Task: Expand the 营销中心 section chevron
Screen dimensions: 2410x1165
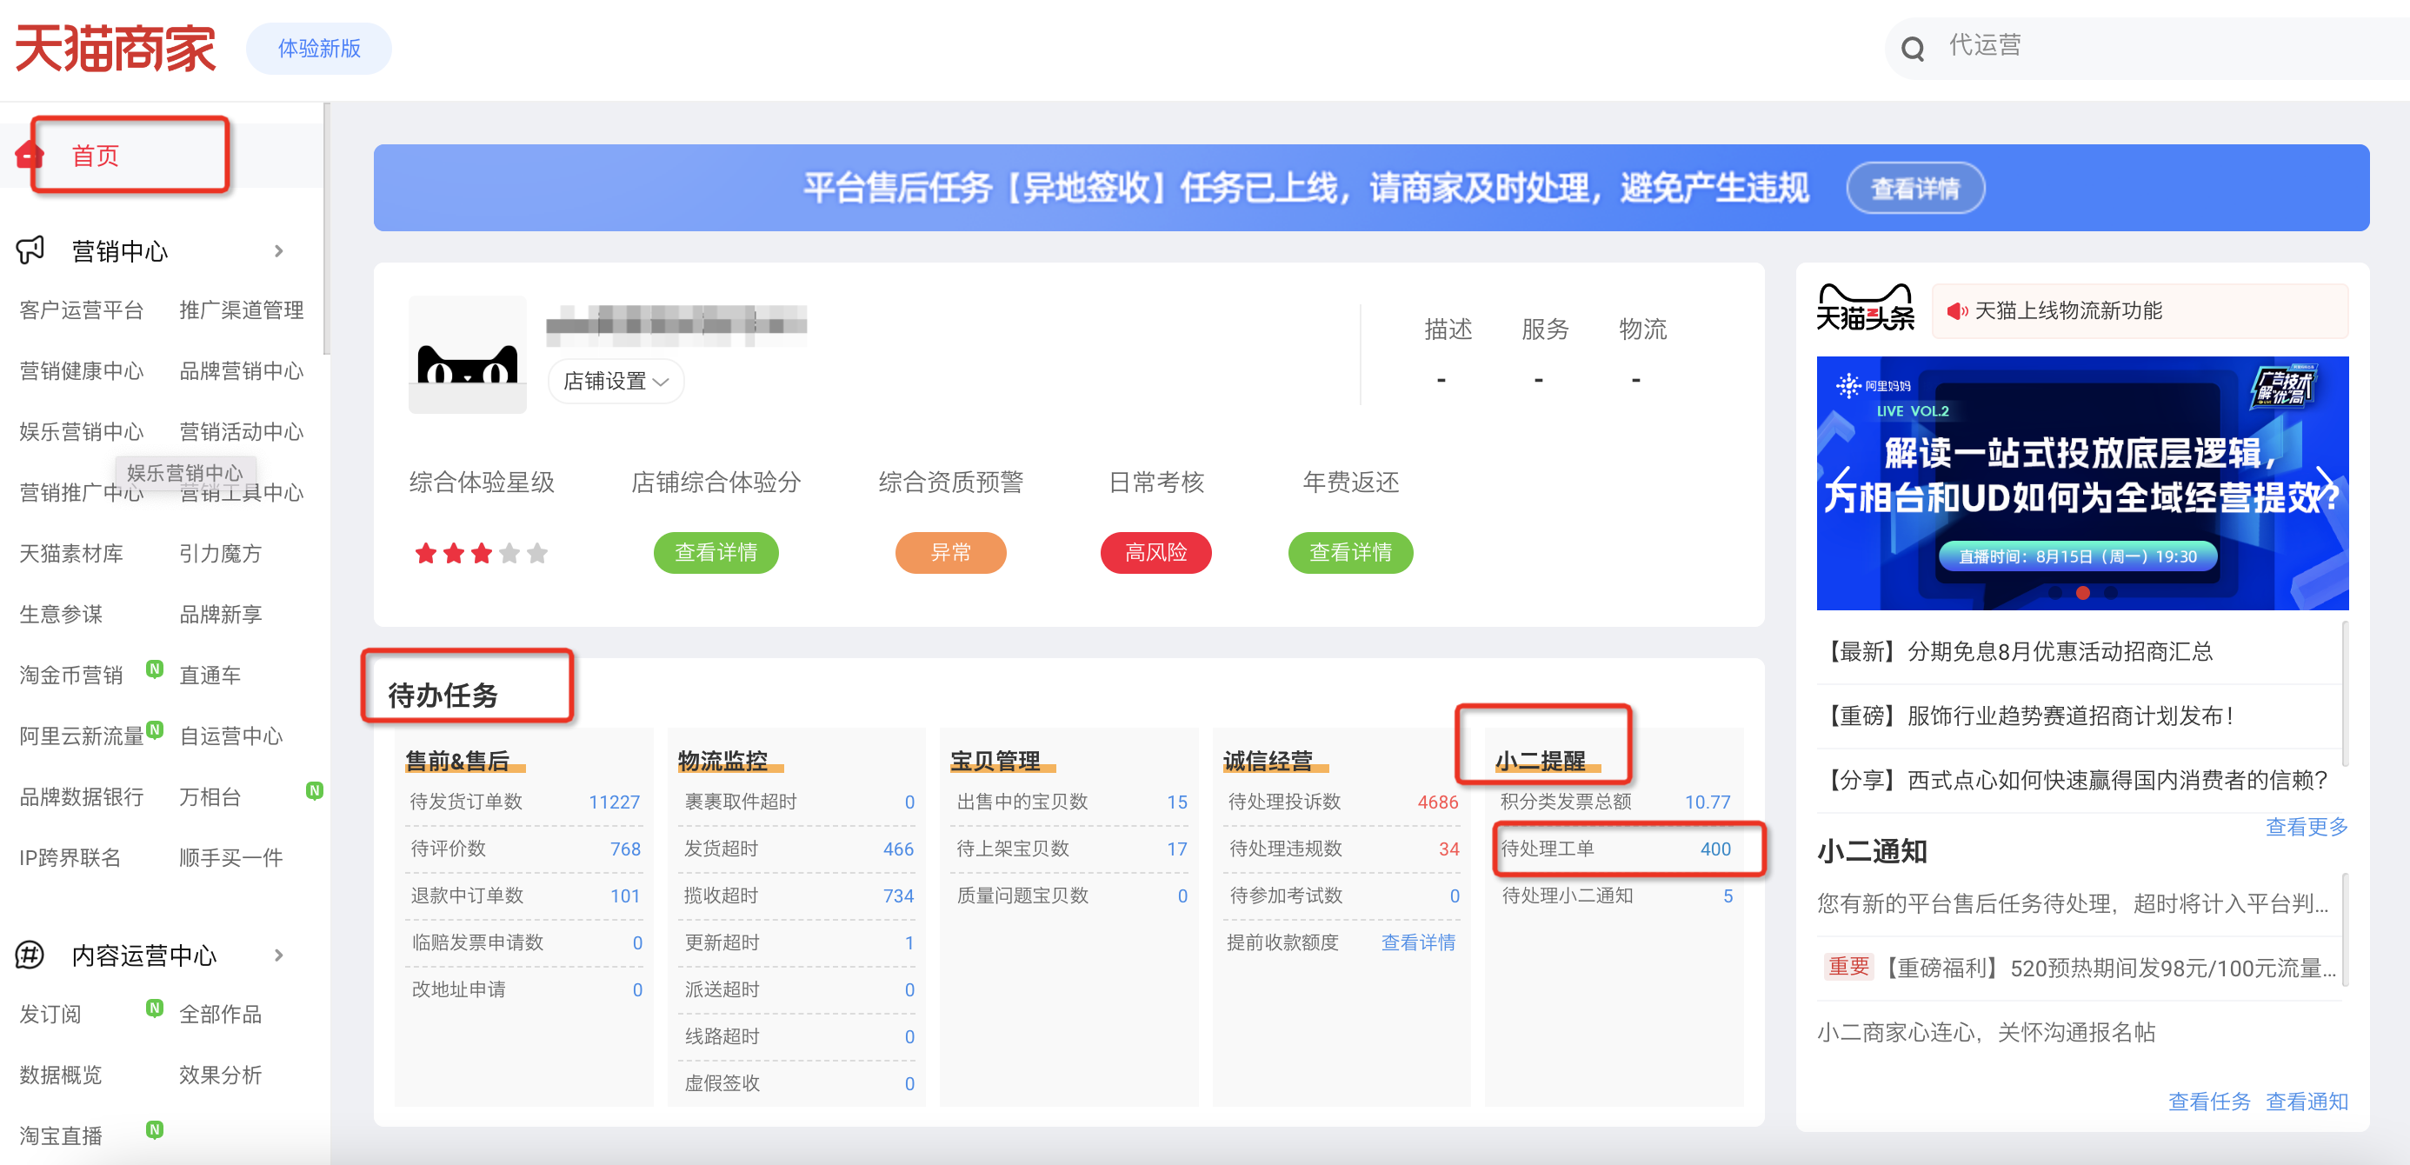Action: coord(278,250)
